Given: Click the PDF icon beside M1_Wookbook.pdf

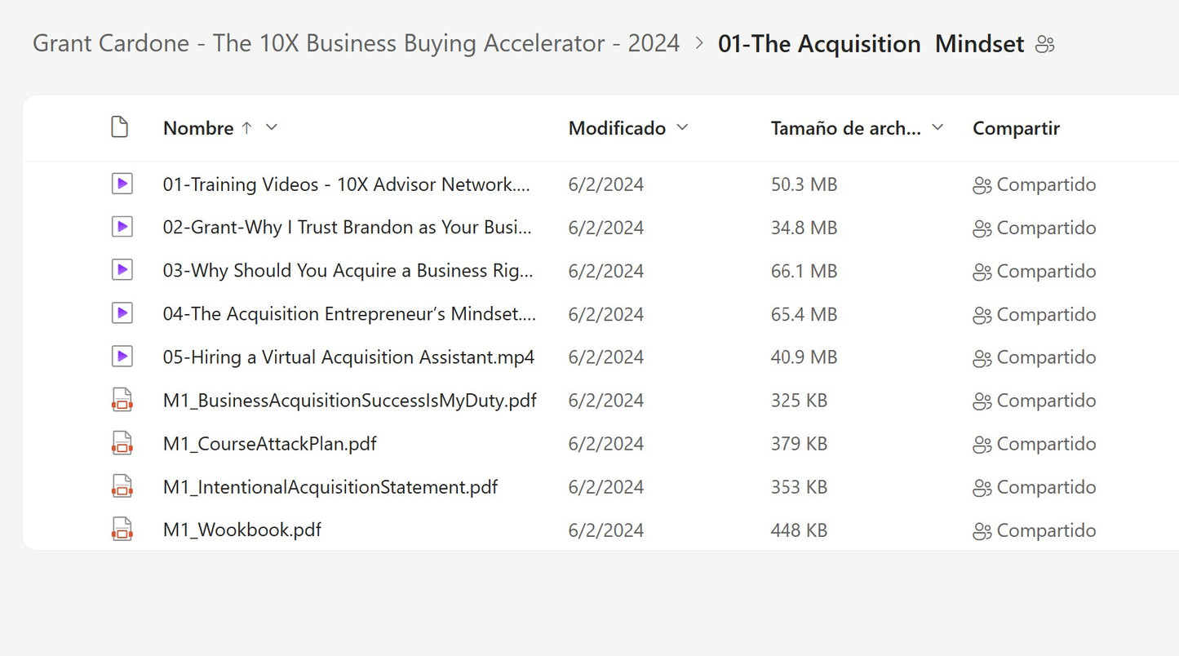Looking at the screenshot, I should point(122,530).
